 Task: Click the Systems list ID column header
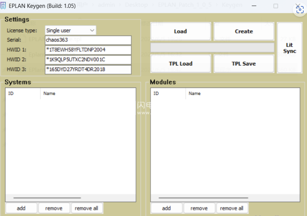pos(23,94)
